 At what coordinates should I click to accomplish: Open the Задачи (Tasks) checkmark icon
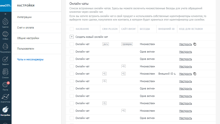click(5, 60)
